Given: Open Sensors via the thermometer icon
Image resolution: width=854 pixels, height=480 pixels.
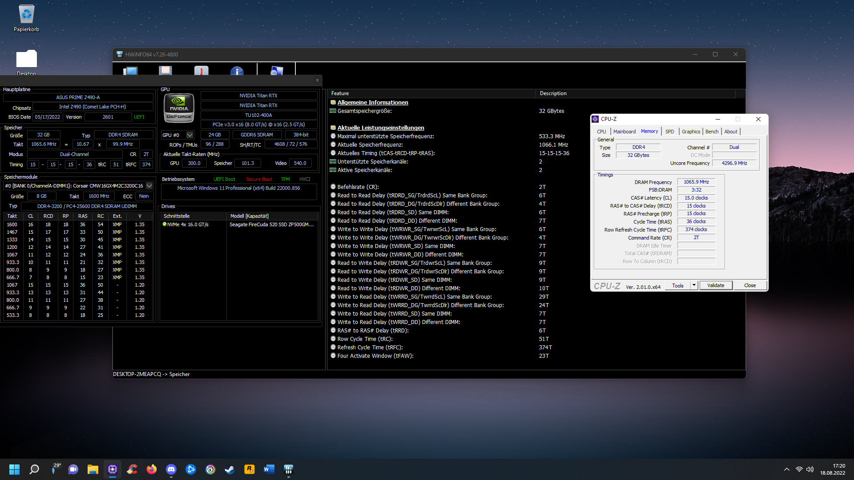Looking at the screenshot, I should click(201, 71).
